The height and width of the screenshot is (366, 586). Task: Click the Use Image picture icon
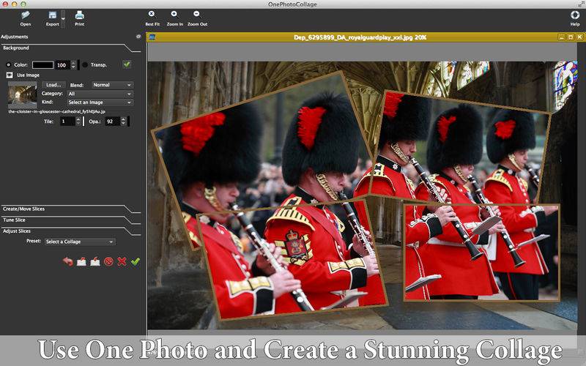10,75
